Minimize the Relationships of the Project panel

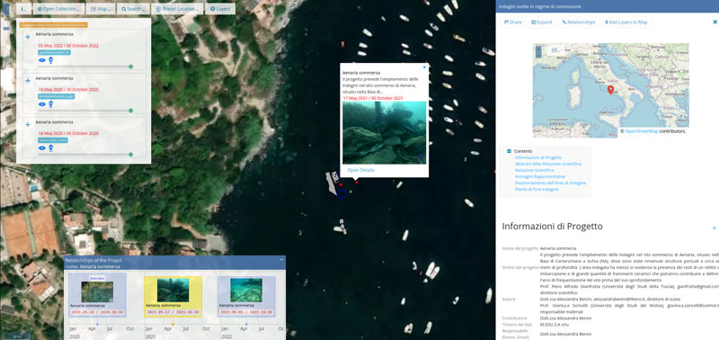click(x=281, y=260)
